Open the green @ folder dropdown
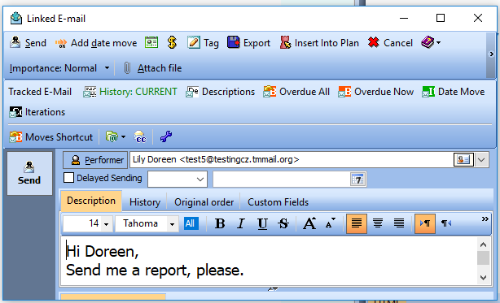The height and width of the screenshot is (303, 500). 116,137
